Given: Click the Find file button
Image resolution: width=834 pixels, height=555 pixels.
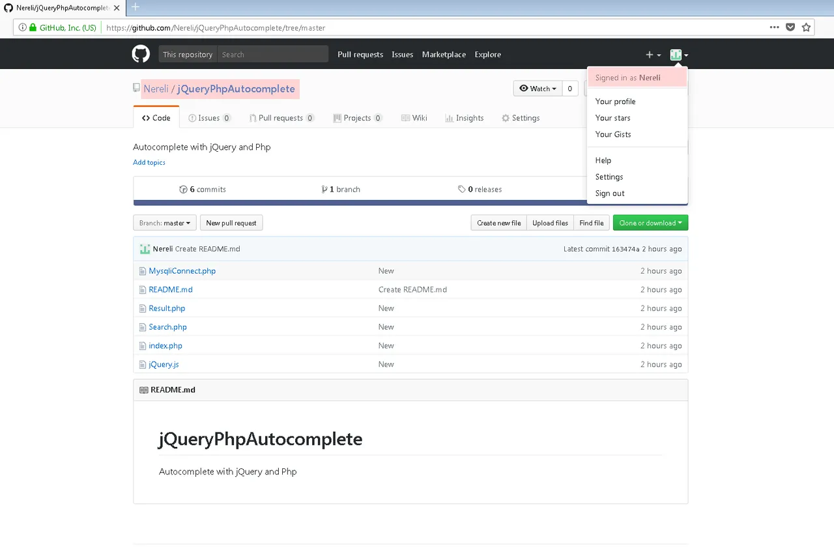Looking at the screenshot, I should pos(592,223).
